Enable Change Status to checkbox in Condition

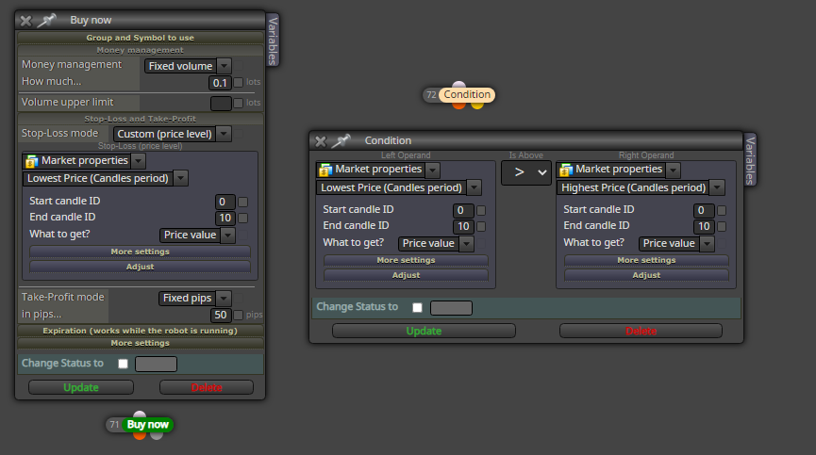[x=417, y=307]
